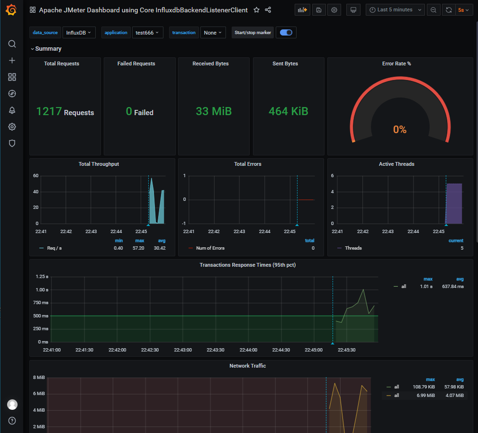
Task: Click the 1217 Requests value
Action: [65, 112]
